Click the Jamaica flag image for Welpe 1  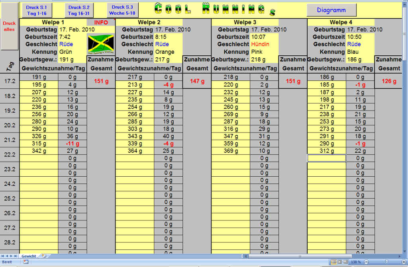pyautogui.click(x=101, y=44)
